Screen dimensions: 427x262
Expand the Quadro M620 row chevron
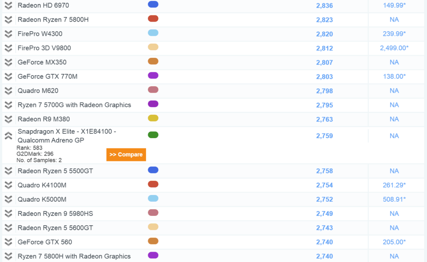point(8,91)
